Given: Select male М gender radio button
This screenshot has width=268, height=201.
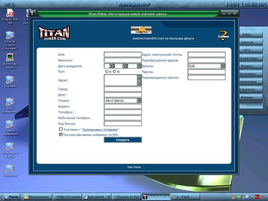Looking at the screenshot, I should pyautogui.click(x=107, y=72).
